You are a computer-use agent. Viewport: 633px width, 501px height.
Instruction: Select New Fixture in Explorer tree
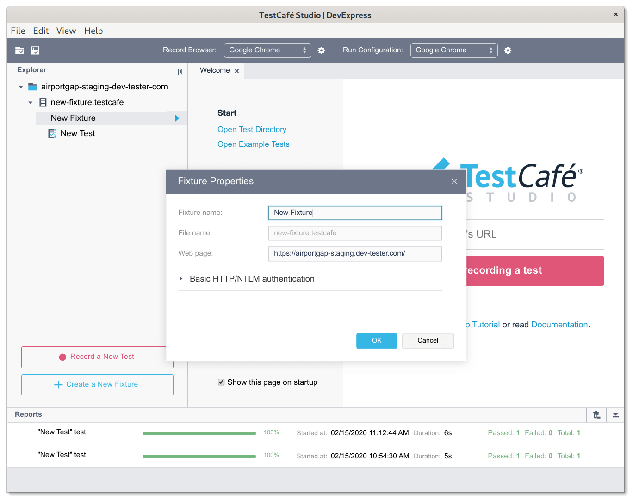(x=111, y=118)
